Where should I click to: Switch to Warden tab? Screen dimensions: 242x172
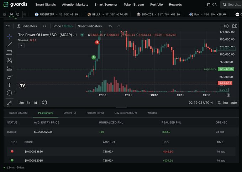152,113
